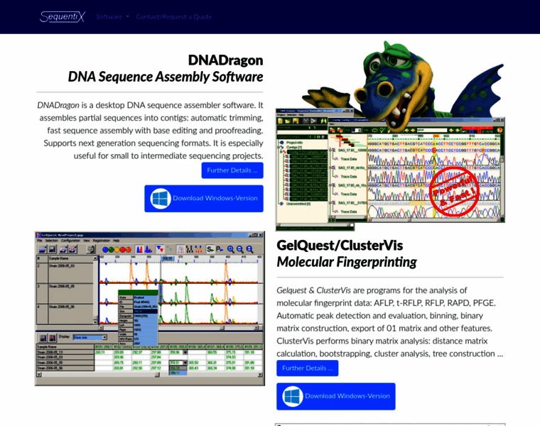Open Further Details for DNADragon
The height and width of the screenshot is (426, 540).
pyautogui.click(x=232, y=170)
